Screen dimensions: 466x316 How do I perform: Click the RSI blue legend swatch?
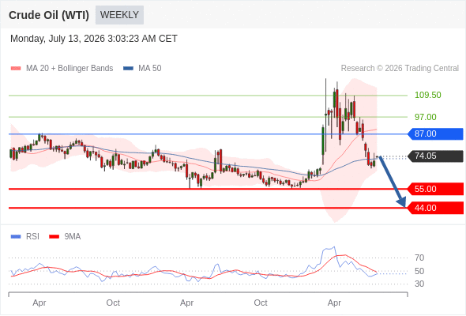pos(16,237)
